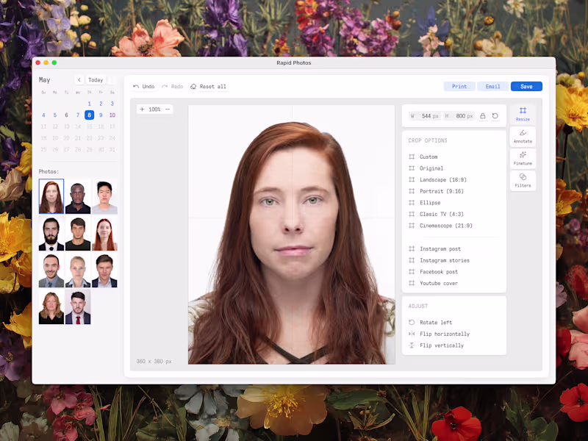
Task: Select the Instagram post crop preset
Action: [440, 249]
